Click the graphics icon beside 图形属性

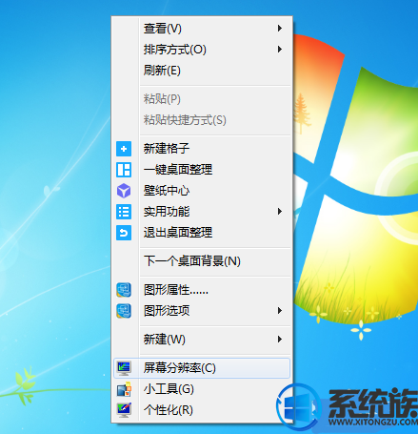pyautogui.click(x=124, y=290)
